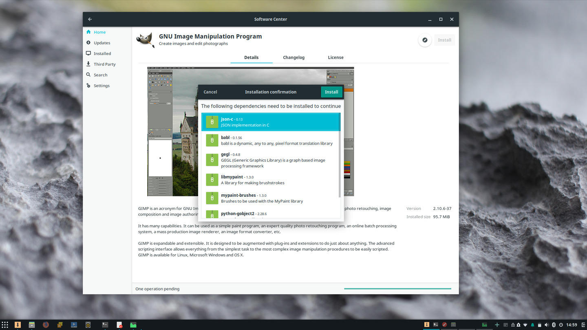Cancel the installation confirmation dialog
Viewport: 587px width, 330px height.
[x=210, y=92]
